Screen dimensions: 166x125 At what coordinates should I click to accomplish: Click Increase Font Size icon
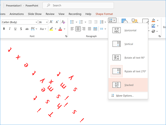coord(51,22)
